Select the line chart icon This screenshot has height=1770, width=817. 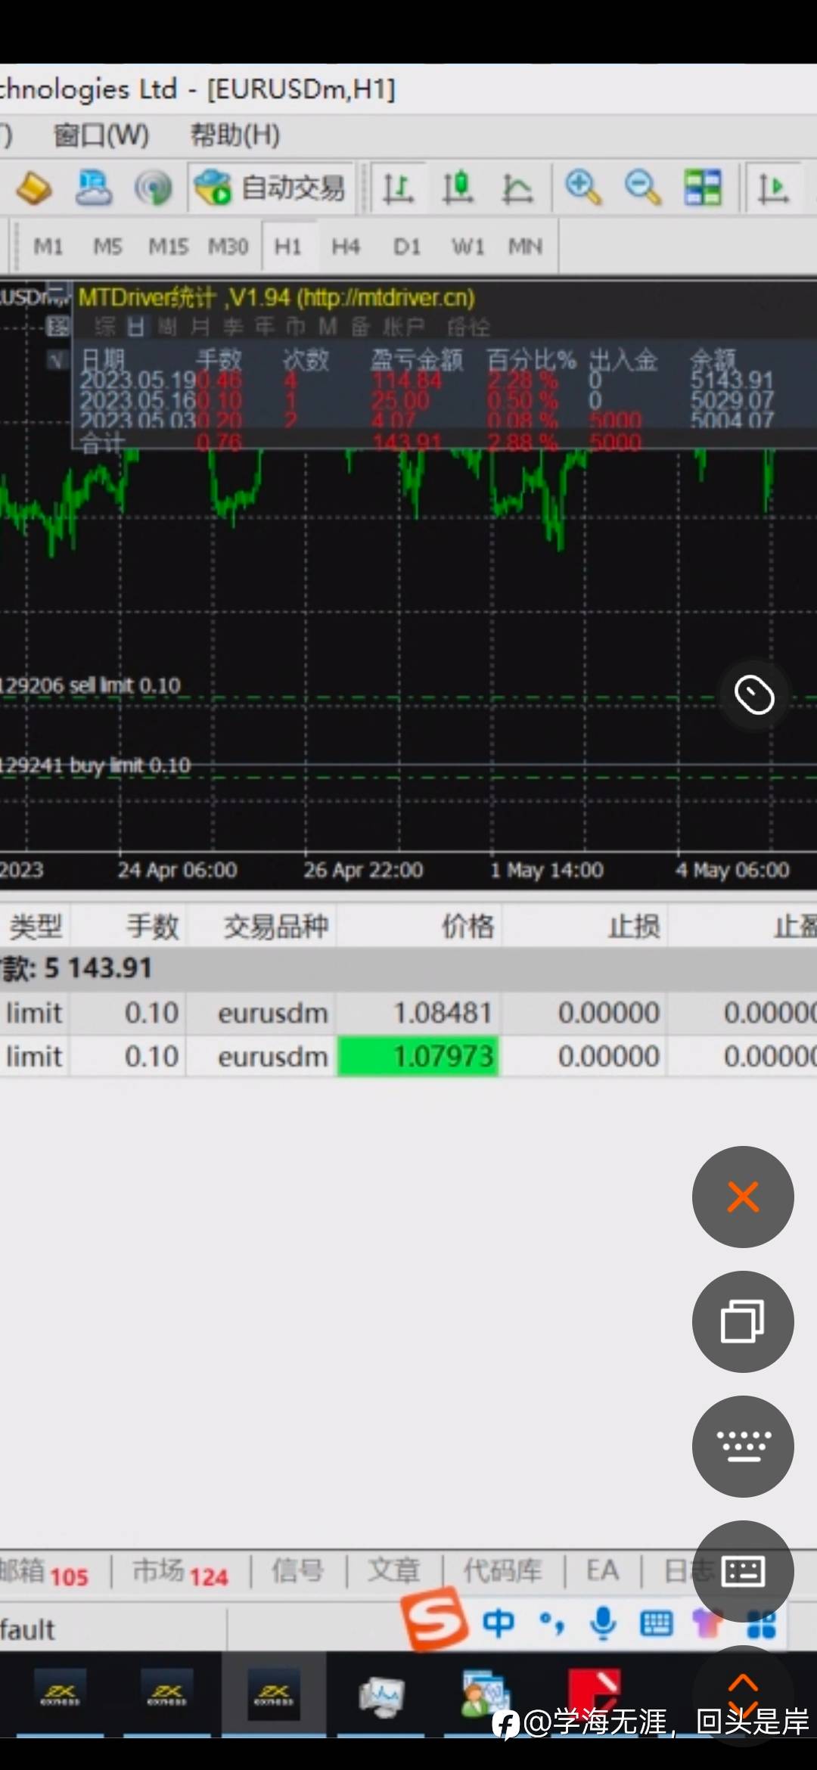pyautogui.click(x=517, y=188)
